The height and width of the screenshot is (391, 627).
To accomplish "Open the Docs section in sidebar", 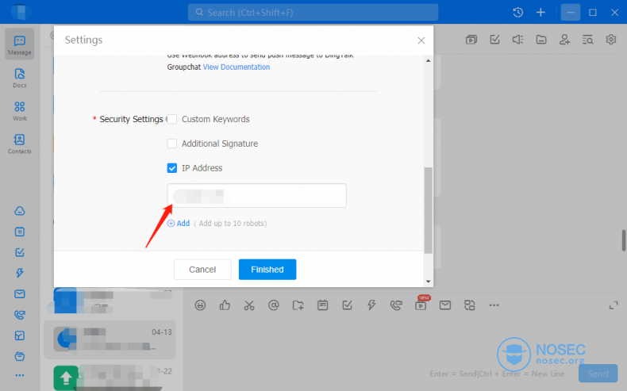I will 19,78.
